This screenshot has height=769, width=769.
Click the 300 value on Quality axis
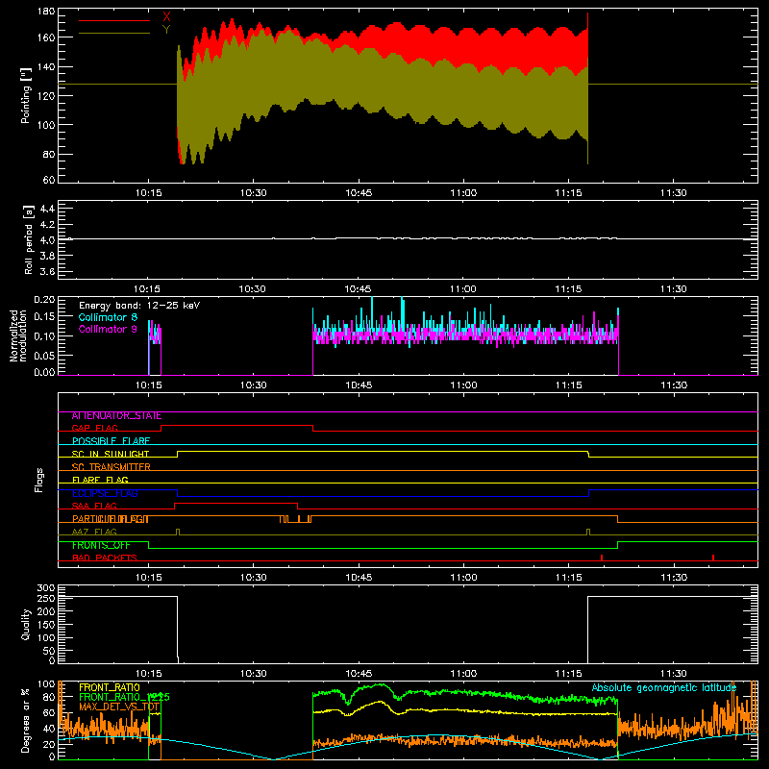(x=46, y=588)
